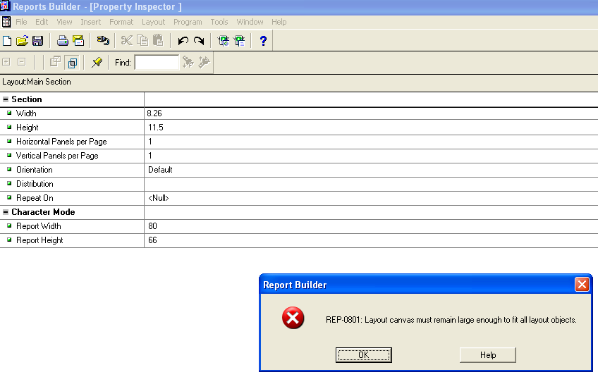Open the Window menu

pos(250,22)
